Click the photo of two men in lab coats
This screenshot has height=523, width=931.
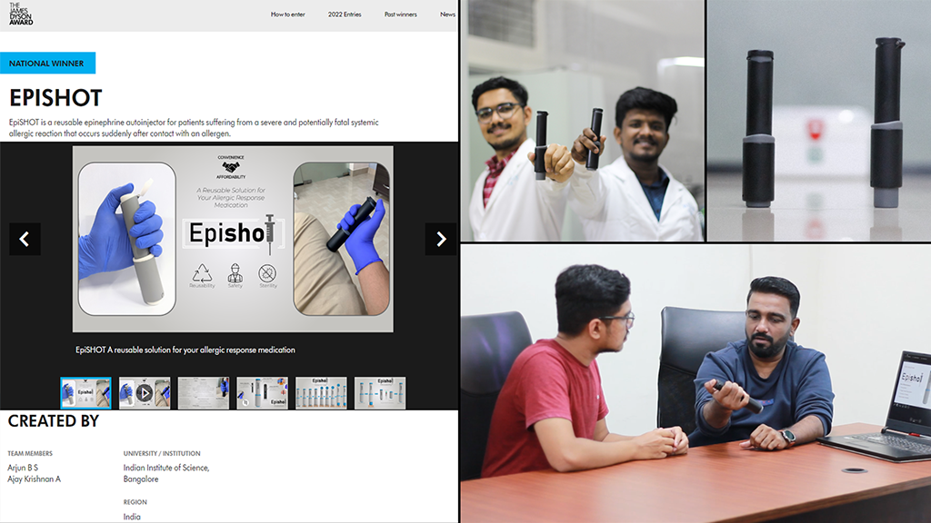[x=583, y=121]
